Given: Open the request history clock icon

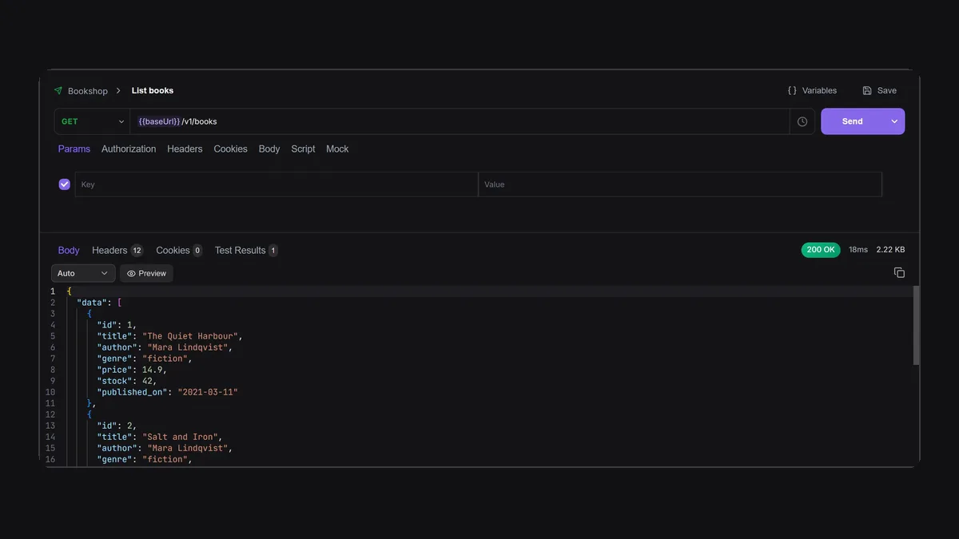Looking at the screenshot, I should [802, 121].
